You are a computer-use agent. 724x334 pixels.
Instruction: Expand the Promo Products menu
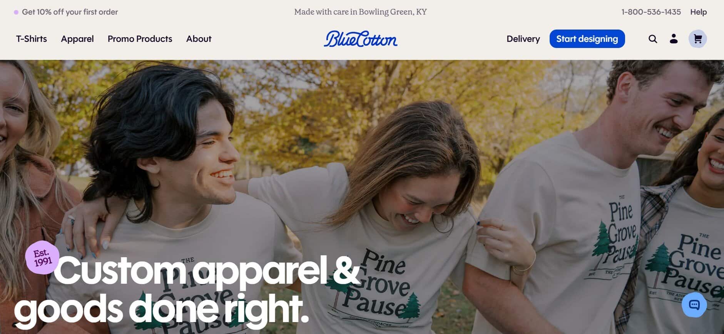point(140,39)
